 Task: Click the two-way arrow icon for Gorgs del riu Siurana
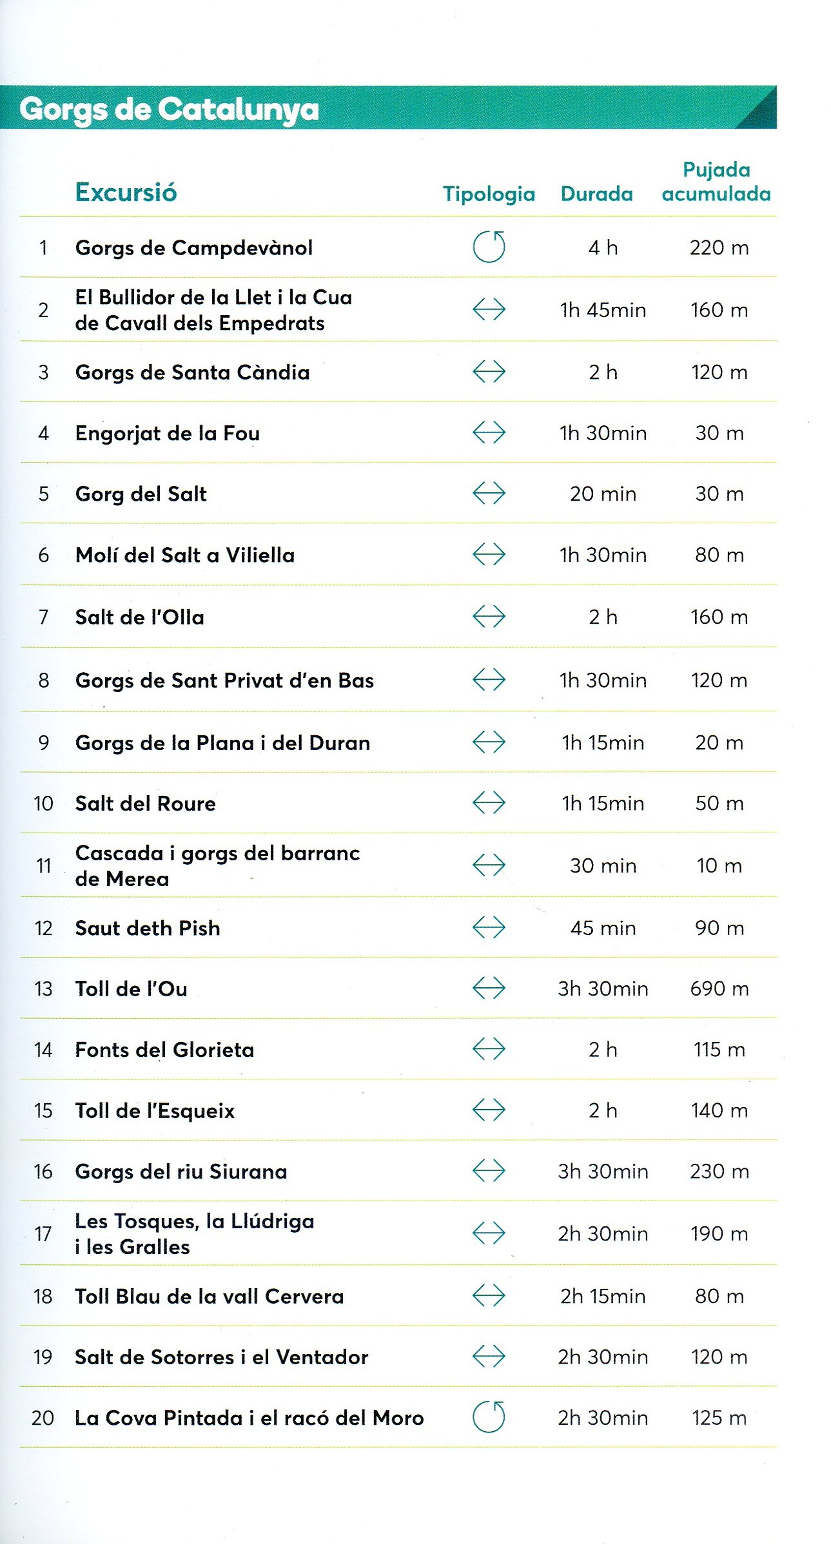tap(489, 1170)
